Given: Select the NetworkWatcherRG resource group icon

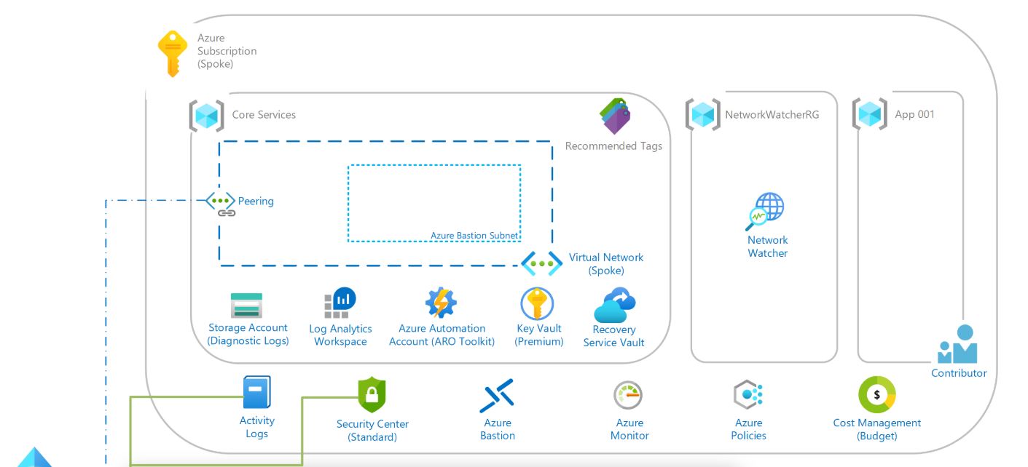Looking at the screenshot, I should [703, 115].
